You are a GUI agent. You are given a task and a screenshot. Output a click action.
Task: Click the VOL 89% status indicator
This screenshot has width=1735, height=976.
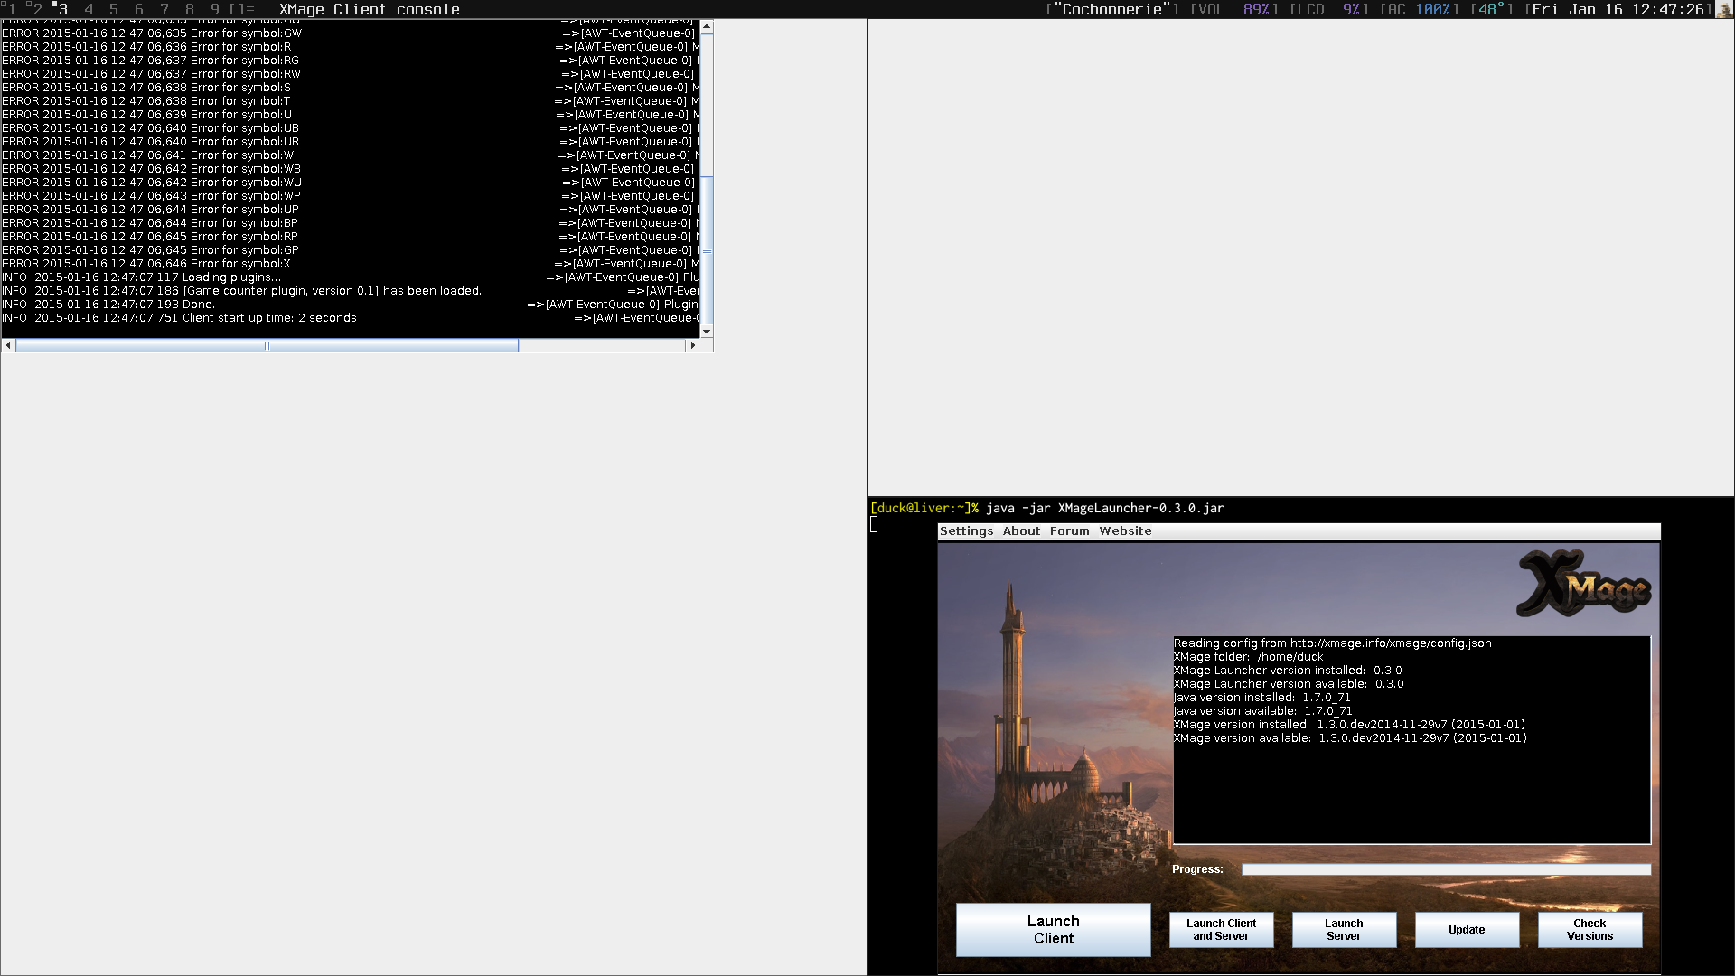(x=1233, y=9)
